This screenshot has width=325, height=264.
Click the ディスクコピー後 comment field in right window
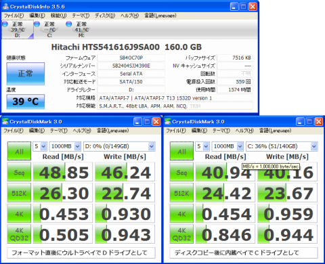point(244,252)
